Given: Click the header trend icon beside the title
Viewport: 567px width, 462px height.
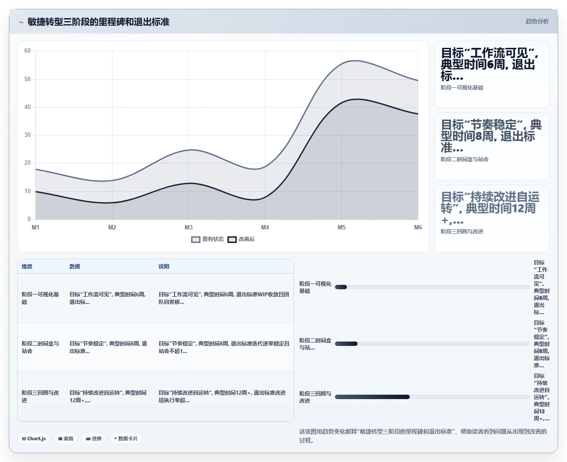Looking at the screenshot, I should tap(21, 22).
